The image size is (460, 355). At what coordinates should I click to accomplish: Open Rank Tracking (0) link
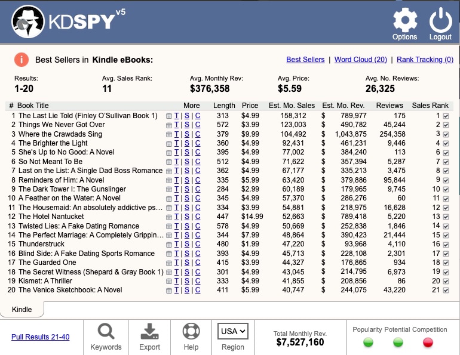(x=425, y=60)
